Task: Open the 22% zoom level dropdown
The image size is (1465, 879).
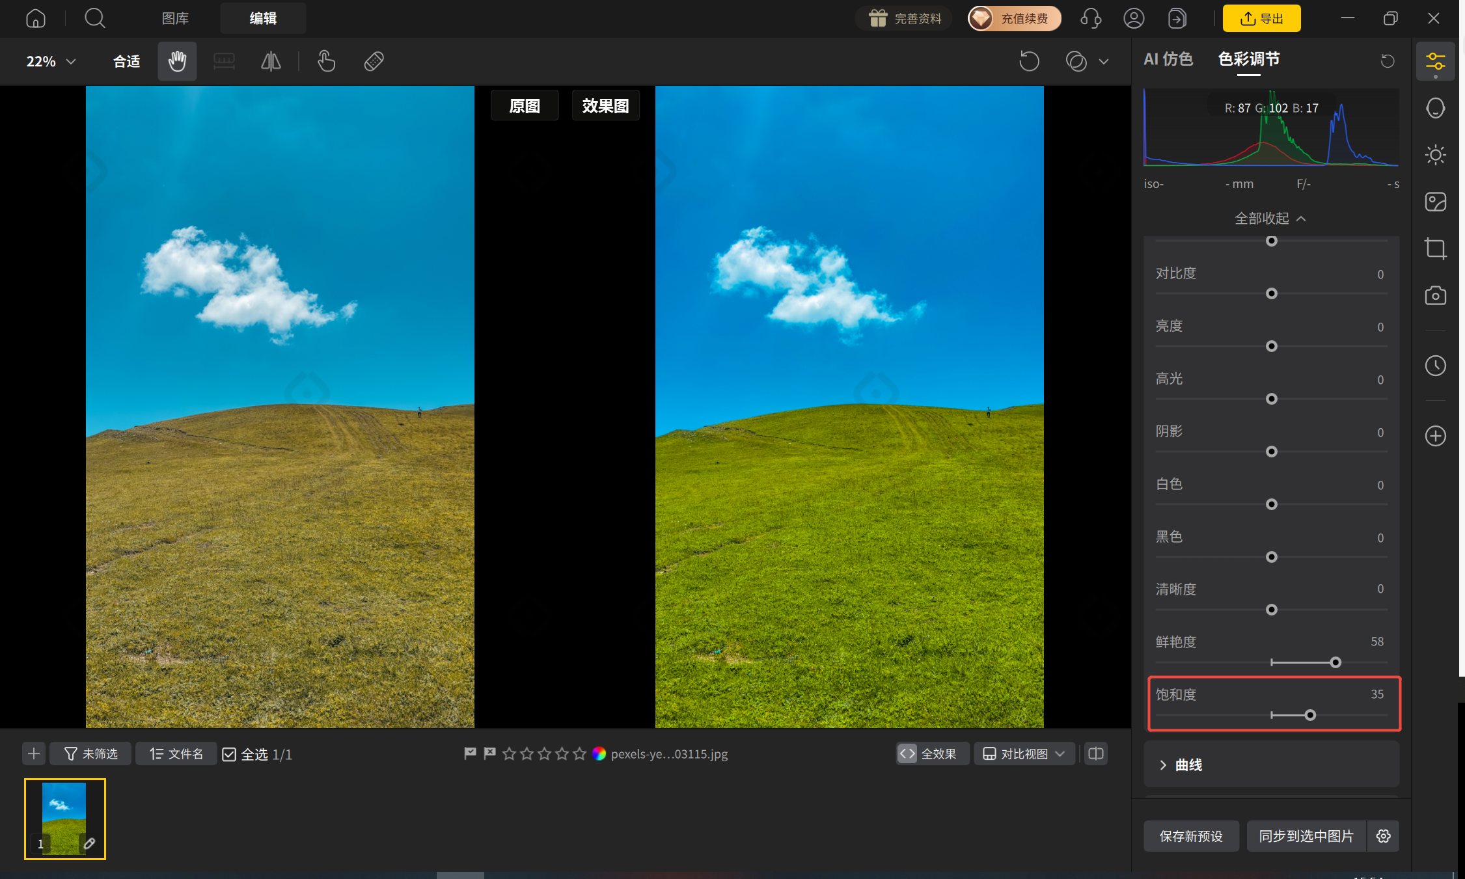Action: pos(51,61)
